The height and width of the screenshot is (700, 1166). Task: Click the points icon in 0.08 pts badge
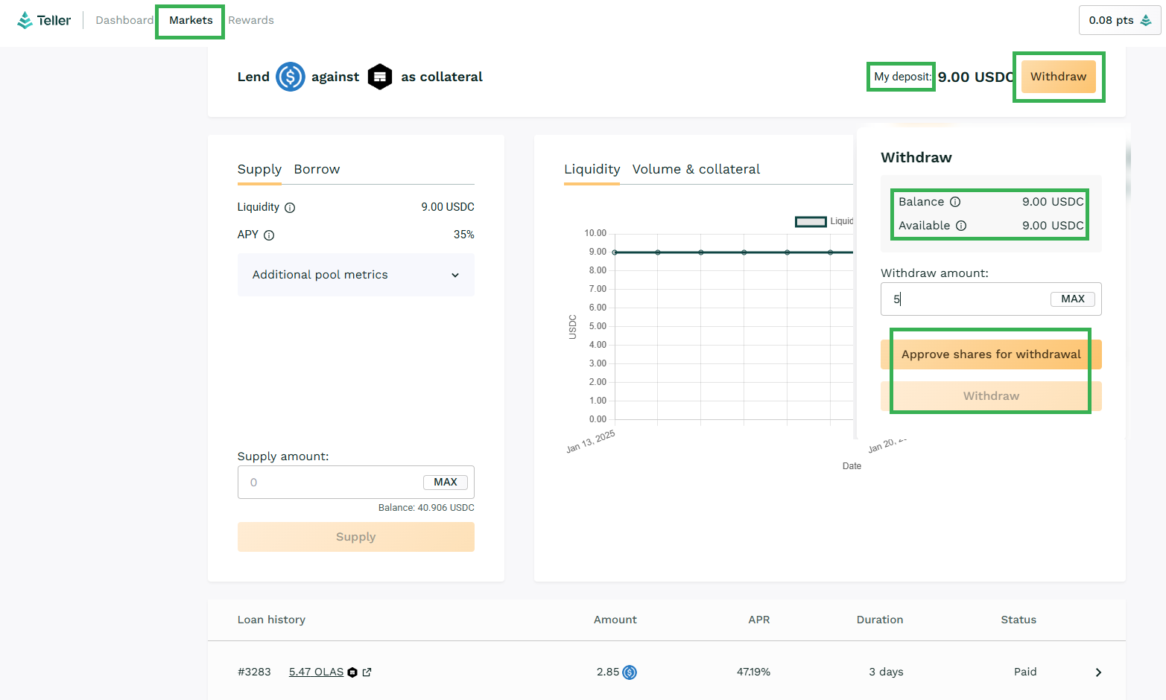1146,20
